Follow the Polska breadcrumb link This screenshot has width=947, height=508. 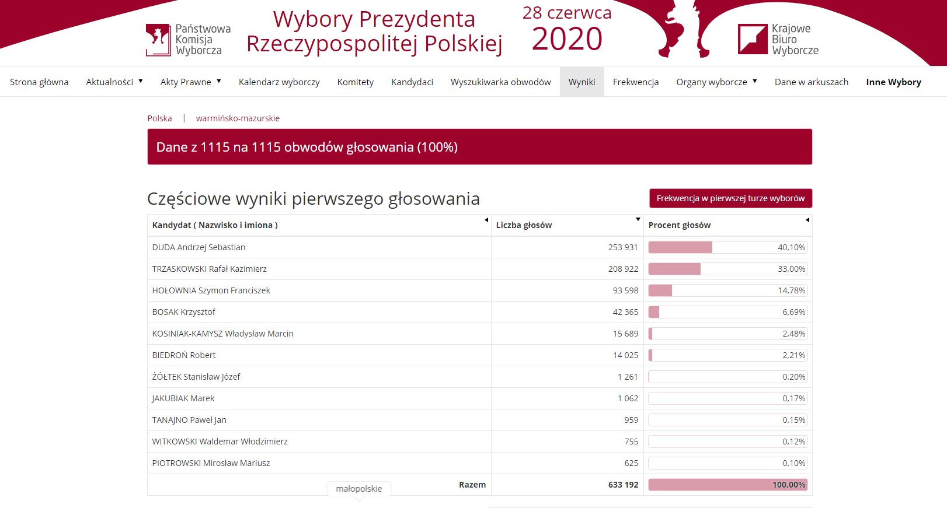[x=159, y=118]
